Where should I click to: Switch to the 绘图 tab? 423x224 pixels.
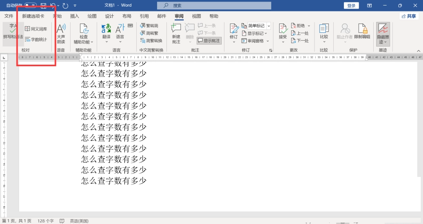tap(92, 16)
